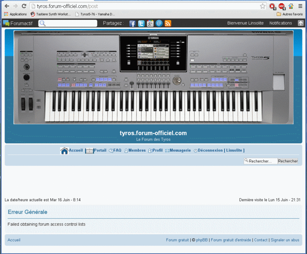Viewport: 307px width, 254px height.
Task: Click the Profil user icon
Action: (150, 151)
